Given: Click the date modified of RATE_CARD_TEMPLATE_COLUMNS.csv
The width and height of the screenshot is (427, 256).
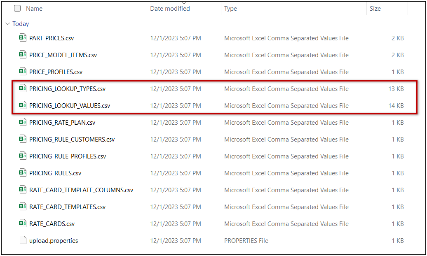Looking at the screenshot, I should [176, 190].
